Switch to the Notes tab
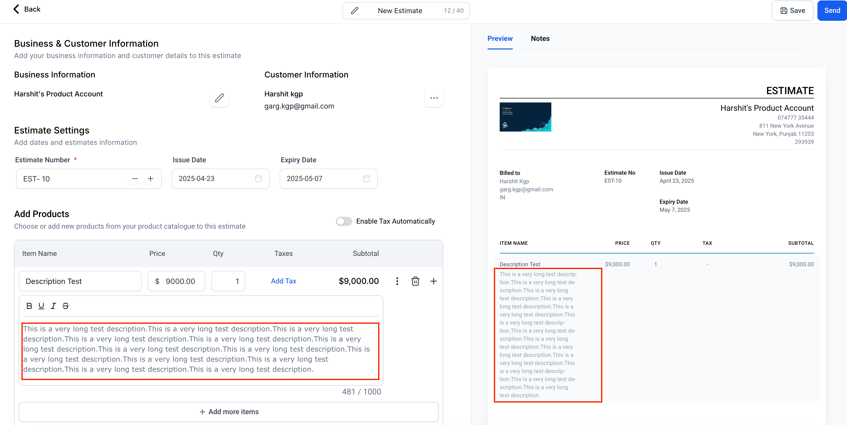The height and width of the screenshot is (425, 847). tap(540, 38)
